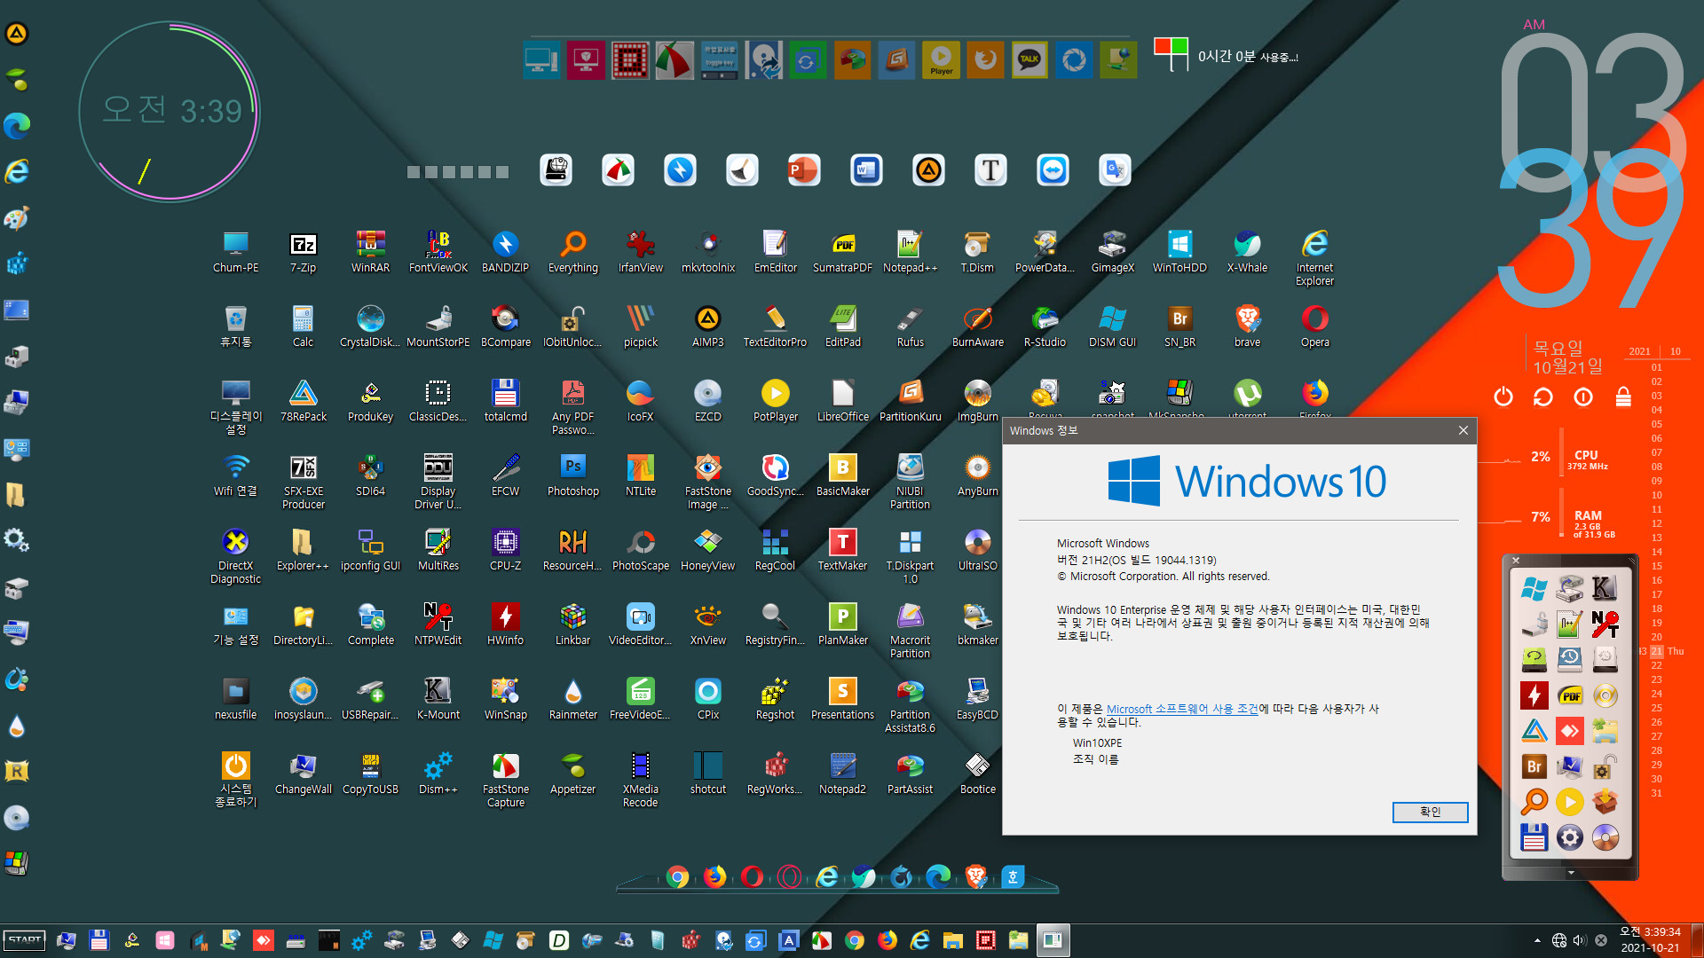The image size is (1704, 958).
Task: Open the 시스템 종료하기 shutdown icon
Action: (x=235, y=779)
